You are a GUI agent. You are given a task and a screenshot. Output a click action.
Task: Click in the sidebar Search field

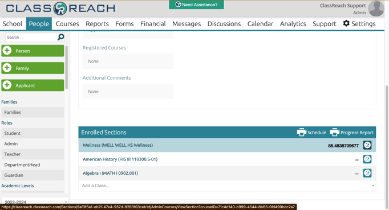31,38
